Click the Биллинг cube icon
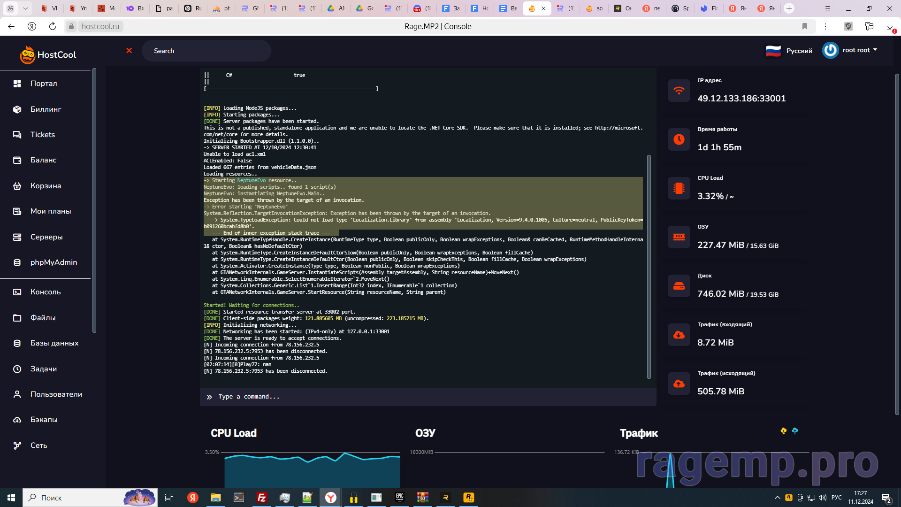Viewport: 901px width, 507px height. [x=17, y=109]
